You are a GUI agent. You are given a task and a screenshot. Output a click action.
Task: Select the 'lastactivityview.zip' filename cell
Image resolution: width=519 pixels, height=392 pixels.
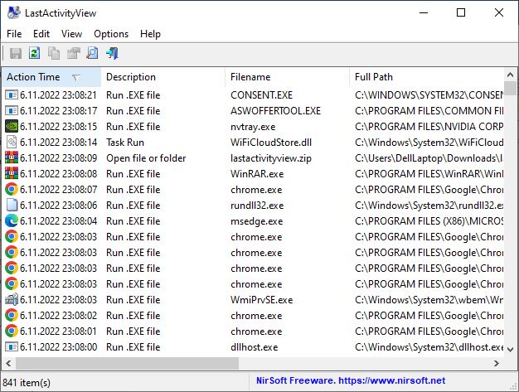click(x=271, y=158)
